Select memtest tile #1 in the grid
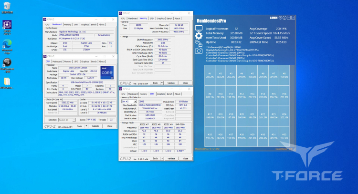This screenshot has width=358, height=194. (x=209, y=75)
